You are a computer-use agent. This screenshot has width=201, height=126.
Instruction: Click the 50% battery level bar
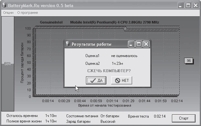8,64
